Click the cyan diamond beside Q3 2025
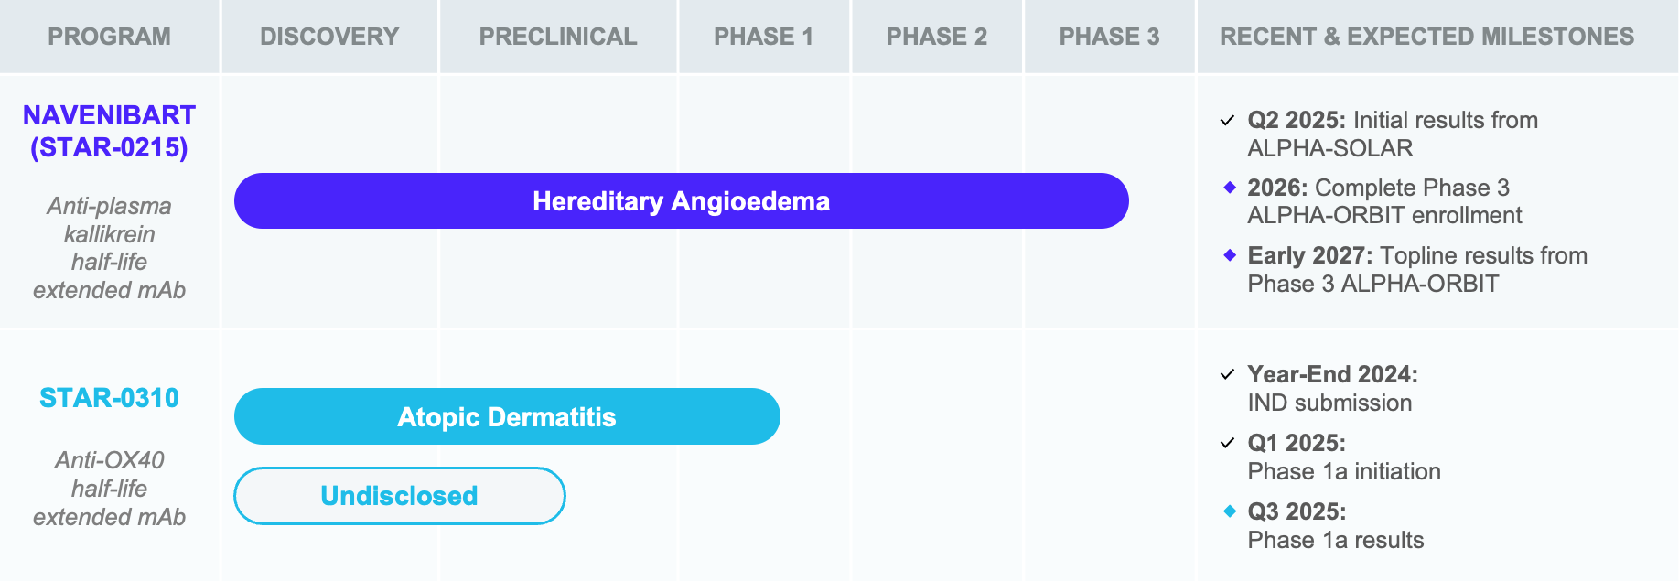 1230,511
